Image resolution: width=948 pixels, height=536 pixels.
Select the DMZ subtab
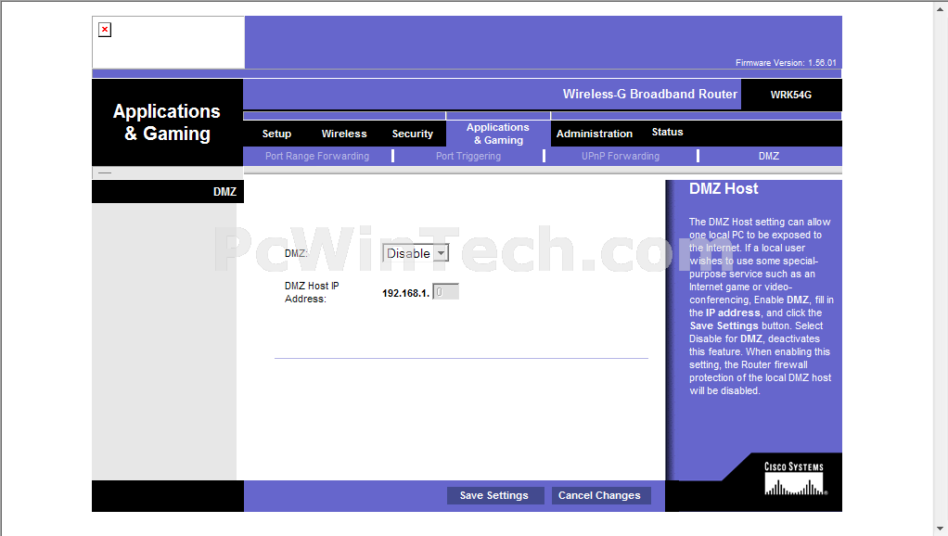click(x=768, y=156)
